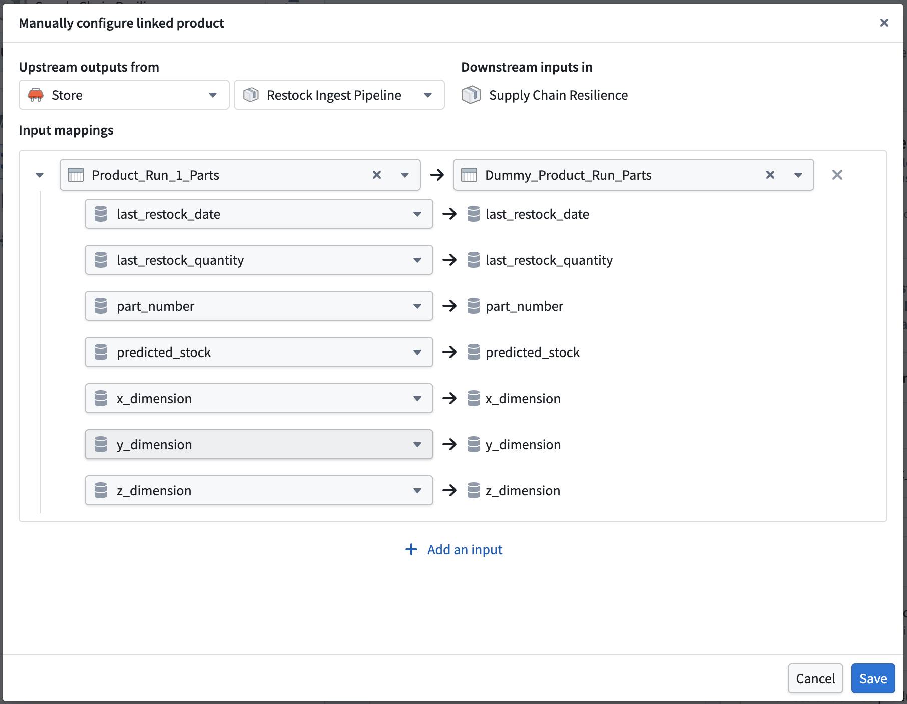The image size is (907, 704).
Task: Open the predicted_stock column dropdown
Action: tap(259, 352)
